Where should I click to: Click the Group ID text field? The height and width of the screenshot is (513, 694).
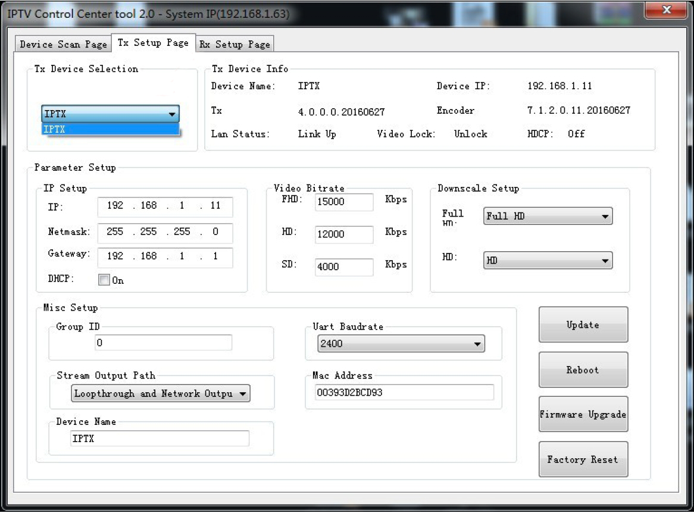point(163,343)
